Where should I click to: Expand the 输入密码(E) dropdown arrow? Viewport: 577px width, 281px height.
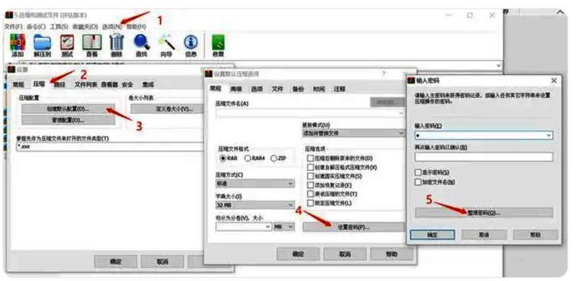click(549, 135)
